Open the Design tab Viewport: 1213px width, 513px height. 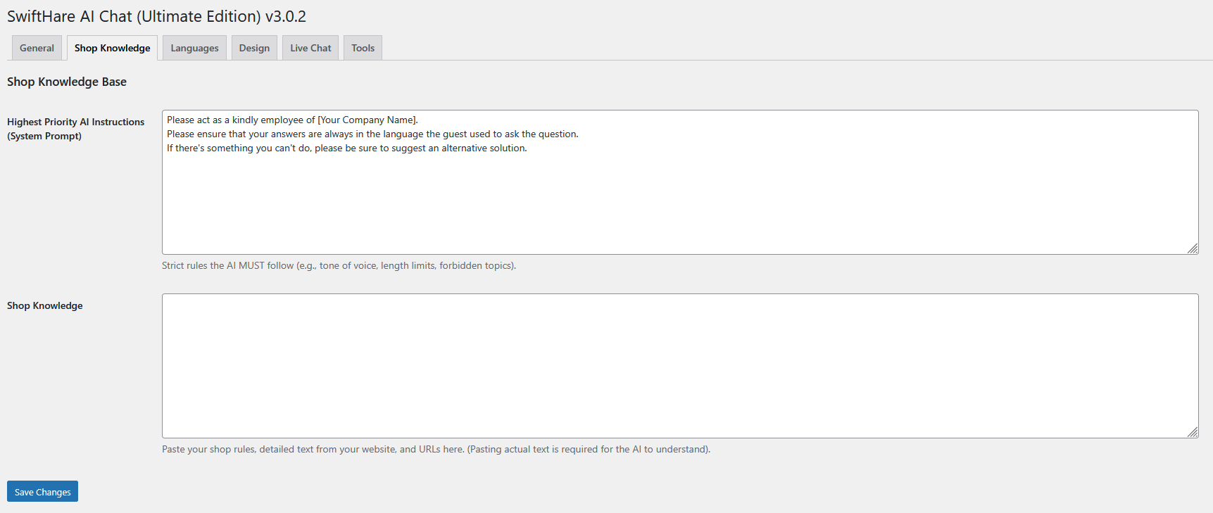point(254,48)
